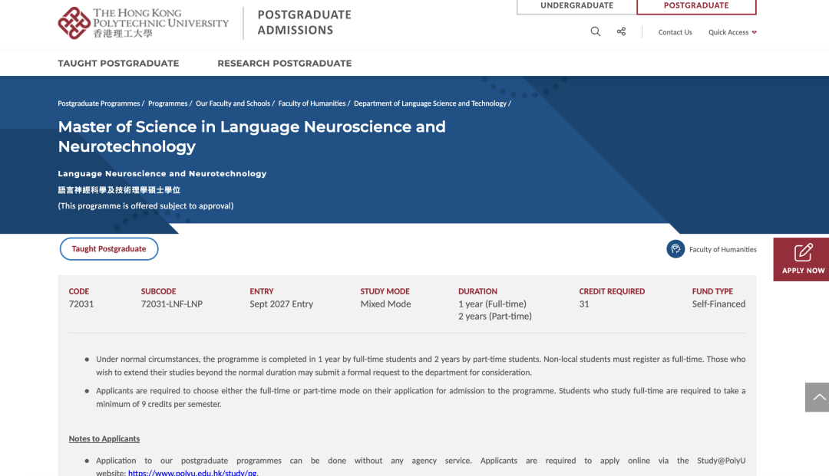The width and height of the screenshot is (829, 476).
Task: Click the Apply Now pencil icon
Action: coord(803,252)
